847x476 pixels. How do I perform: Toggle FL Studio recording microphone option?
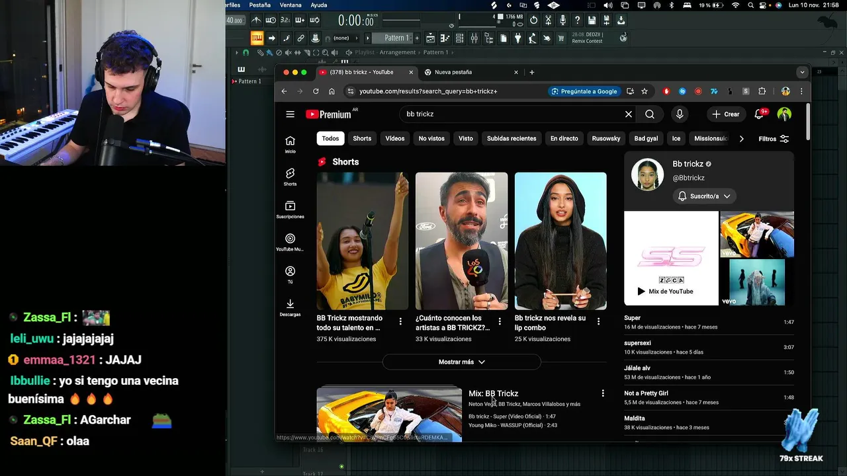[x=562, y=20]
